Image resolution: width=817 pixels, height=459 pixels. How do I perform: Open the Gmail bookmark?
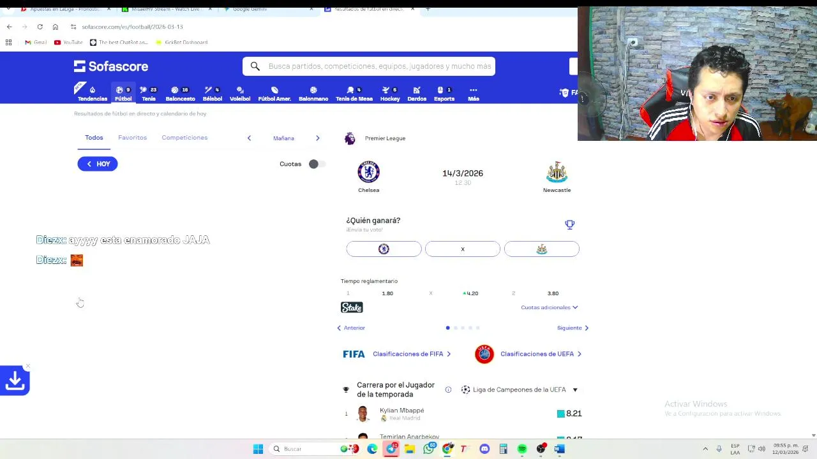click(36, 42)
